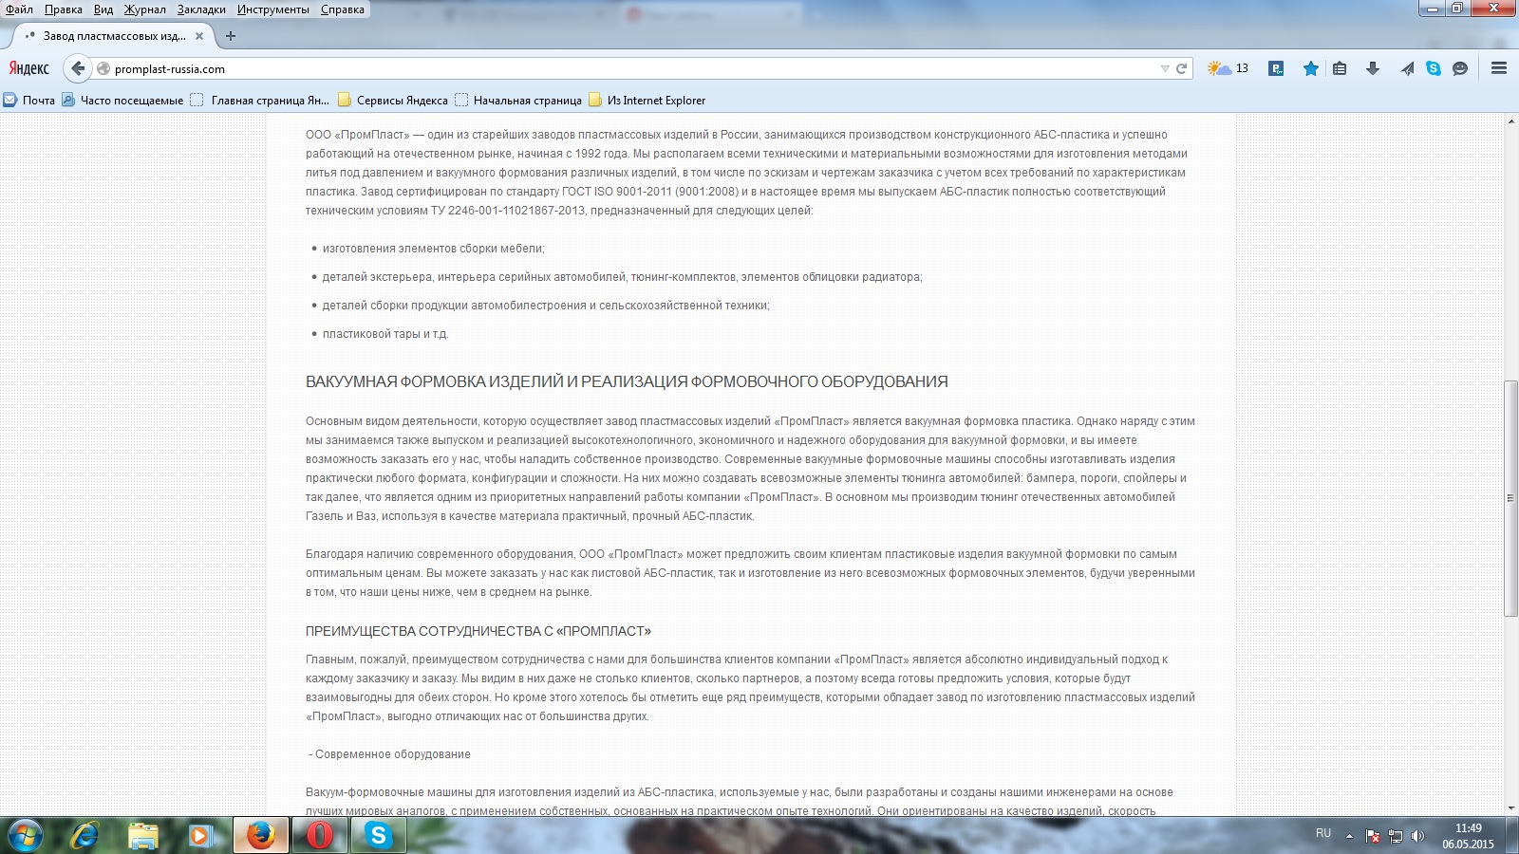The height and width of the screenshot is (854, 1519).
Task: Bookmark this page with the star icon
Action: pos(1310,68)
